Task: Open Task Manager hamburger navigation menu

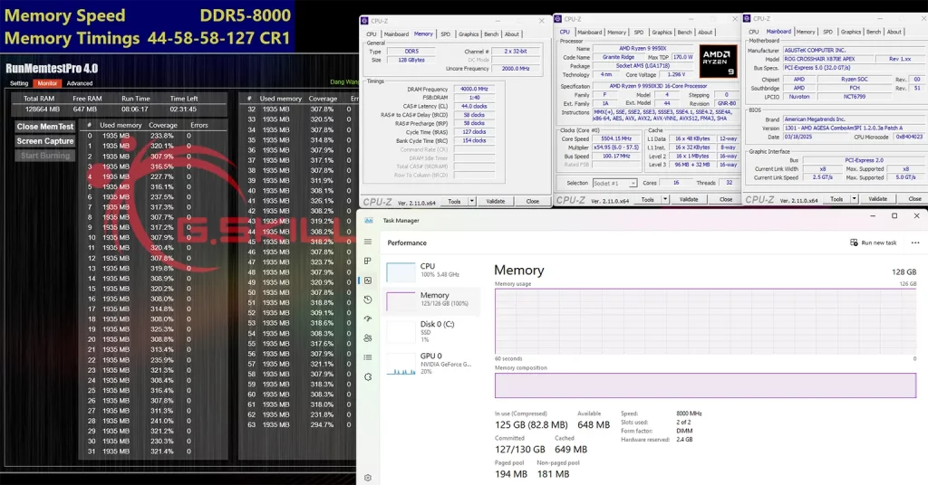Action: pyautogui.click(x=368, y=242)
